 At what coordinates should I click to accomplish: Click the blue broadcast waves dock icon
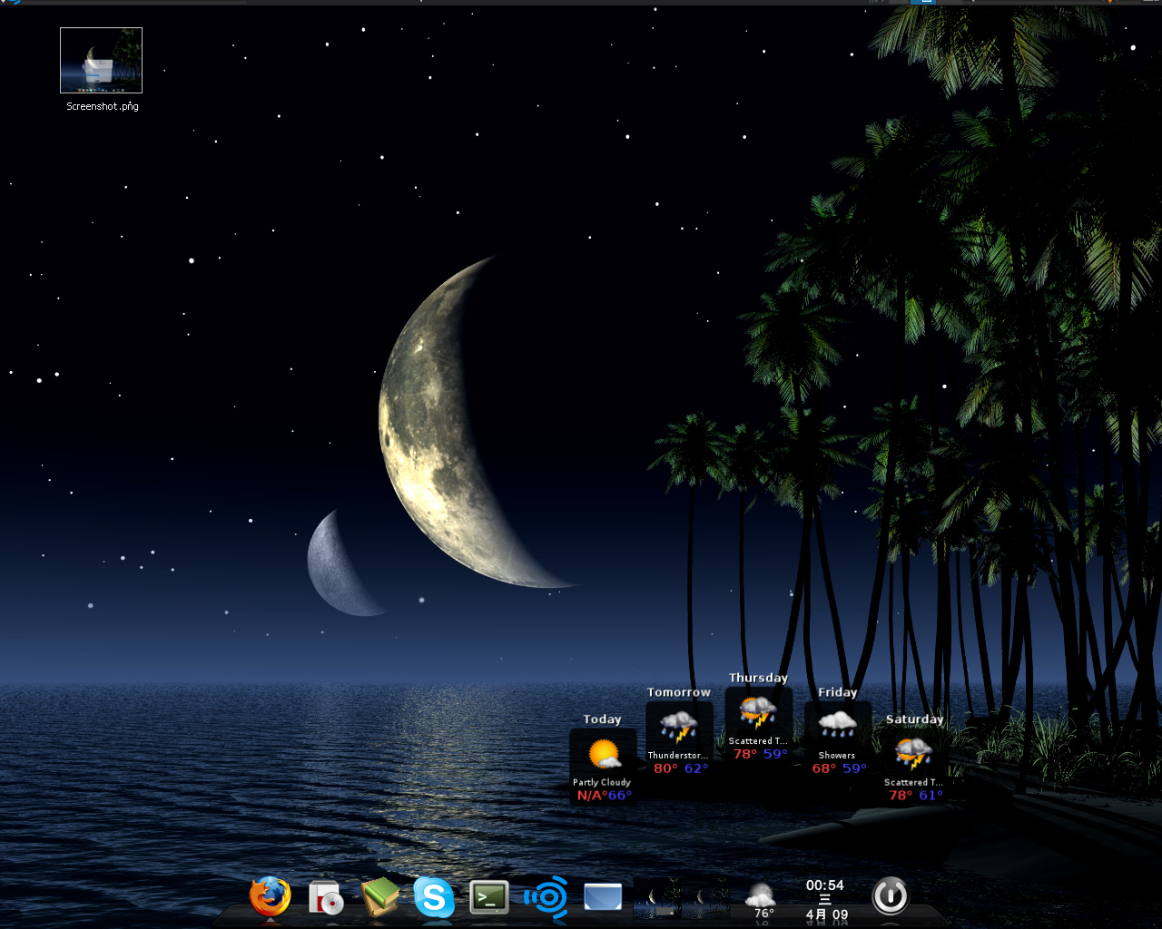[546, 897]
